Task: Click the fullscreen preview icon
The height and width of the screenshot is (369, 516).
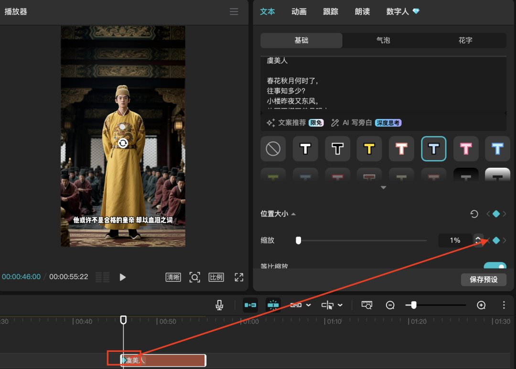Action: (238, 277)
